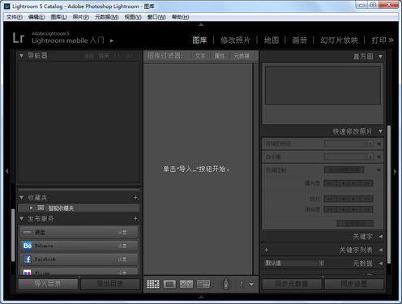The height and width of the screenshot is (304, 402).
Task: Expand the 关键字列表 keyword list panel
Action: (381, 250)
